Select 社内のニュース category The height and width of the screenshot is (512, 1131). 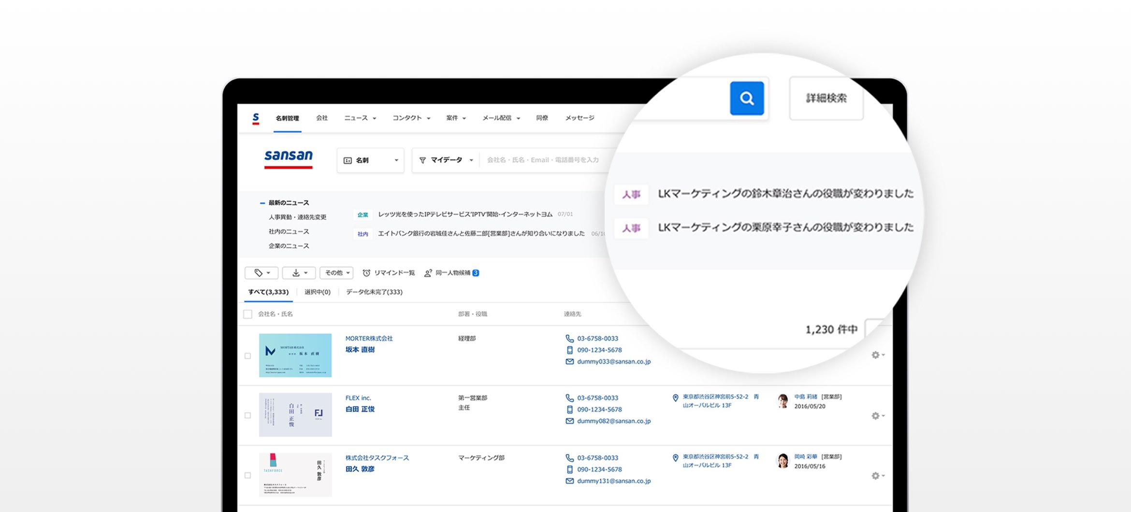click(x=289, y=232)
